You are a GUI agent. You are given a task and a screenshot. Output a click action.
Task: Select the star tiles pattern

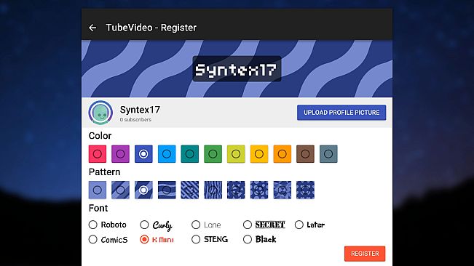(283, 190)
